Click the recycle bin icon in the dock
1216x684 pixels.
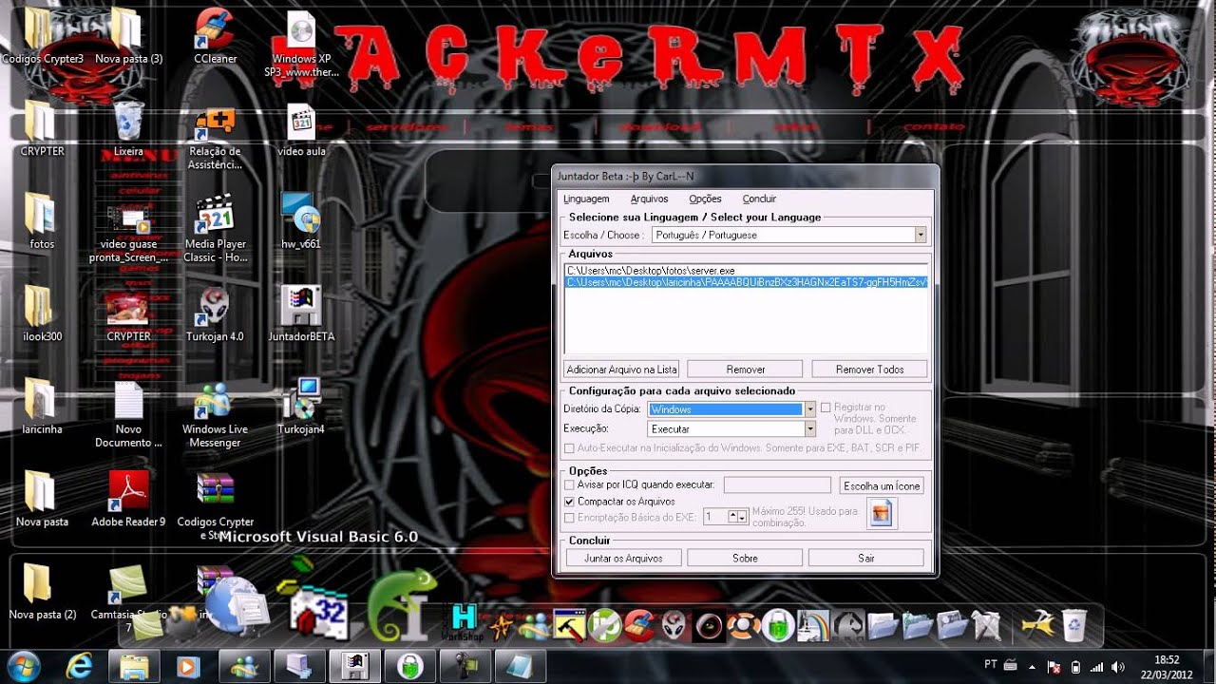(1074, 624)
